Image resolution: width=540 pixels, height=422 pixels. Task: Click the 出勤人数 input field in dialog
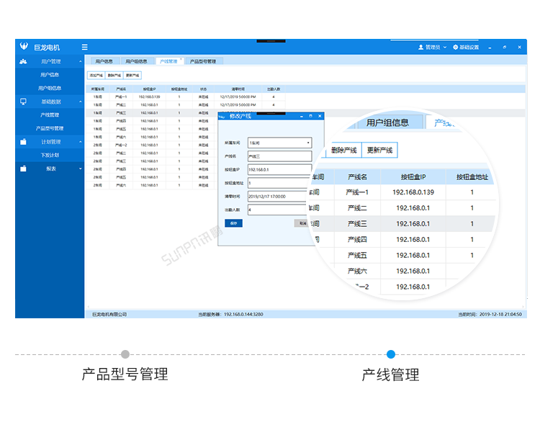[x=279, y=210]
